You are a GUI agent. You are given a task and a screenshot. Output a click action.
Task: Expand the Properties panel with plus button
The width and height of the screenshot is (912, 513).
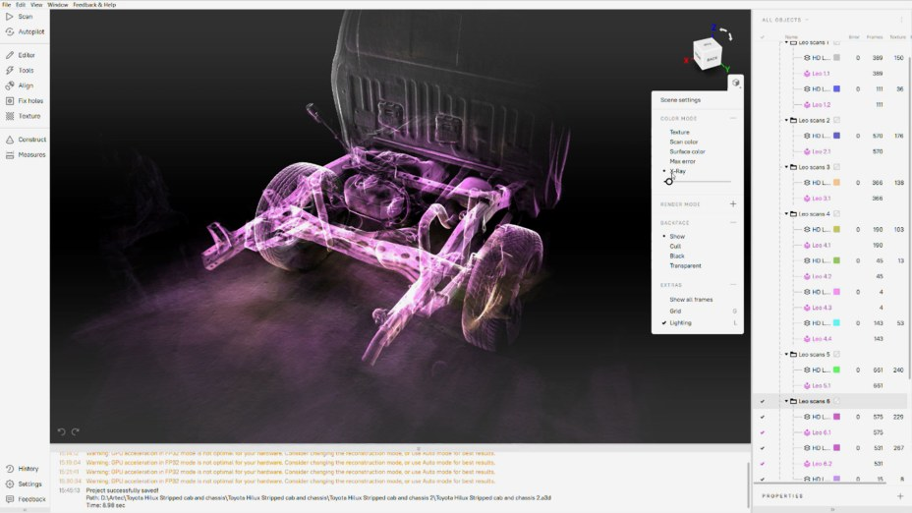pyautogui.click(x=900, y=496)
